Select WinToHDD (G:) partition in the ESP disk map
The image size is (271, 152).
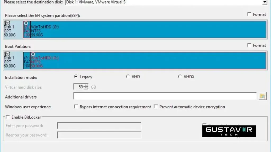[x=148, y=30]
